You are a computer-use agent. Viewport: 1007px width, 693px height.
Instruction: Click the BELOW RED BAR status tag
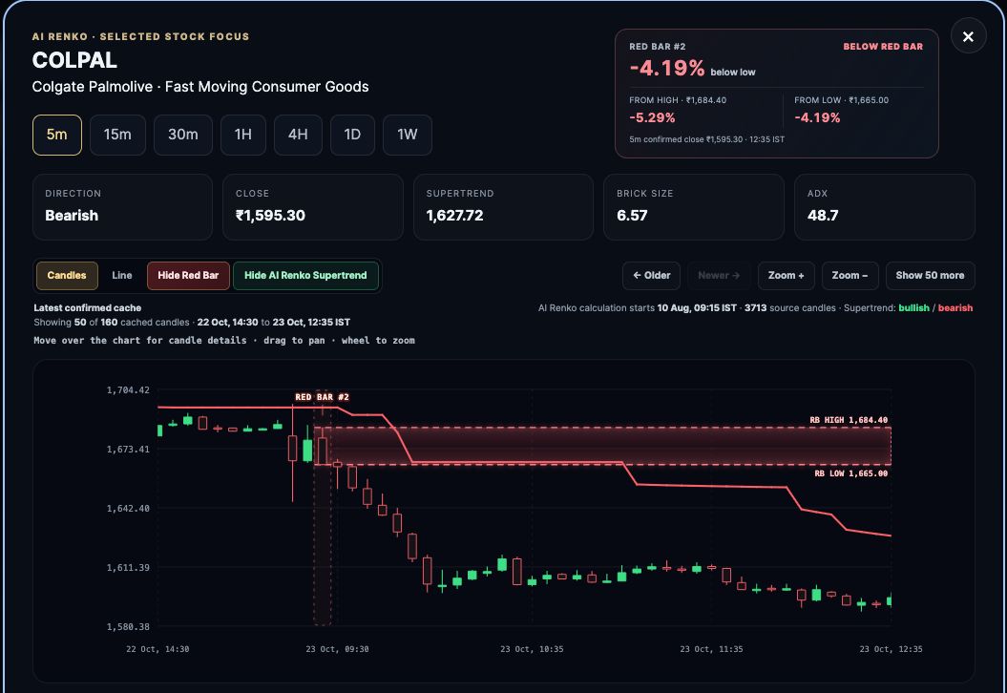point(883,46)
